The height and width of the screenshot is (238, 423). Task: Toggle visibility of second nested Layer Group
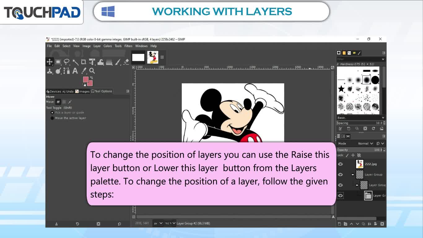coord(340,185)
